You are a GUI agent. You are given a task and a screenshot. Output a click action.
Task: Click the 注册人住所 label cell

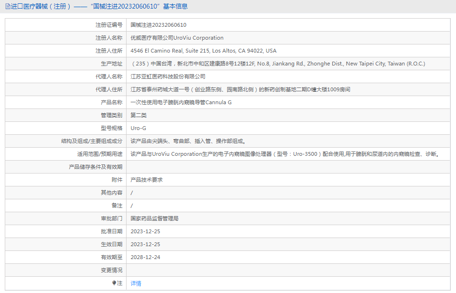66,51
